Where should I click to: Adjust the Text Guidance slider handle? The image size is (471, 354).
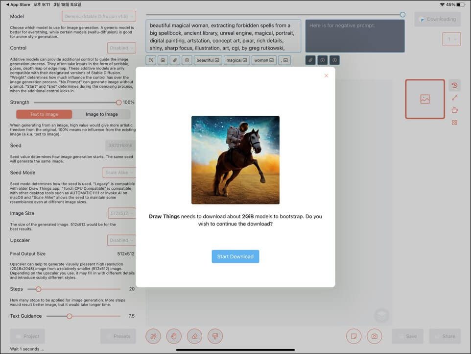[70, 316]
